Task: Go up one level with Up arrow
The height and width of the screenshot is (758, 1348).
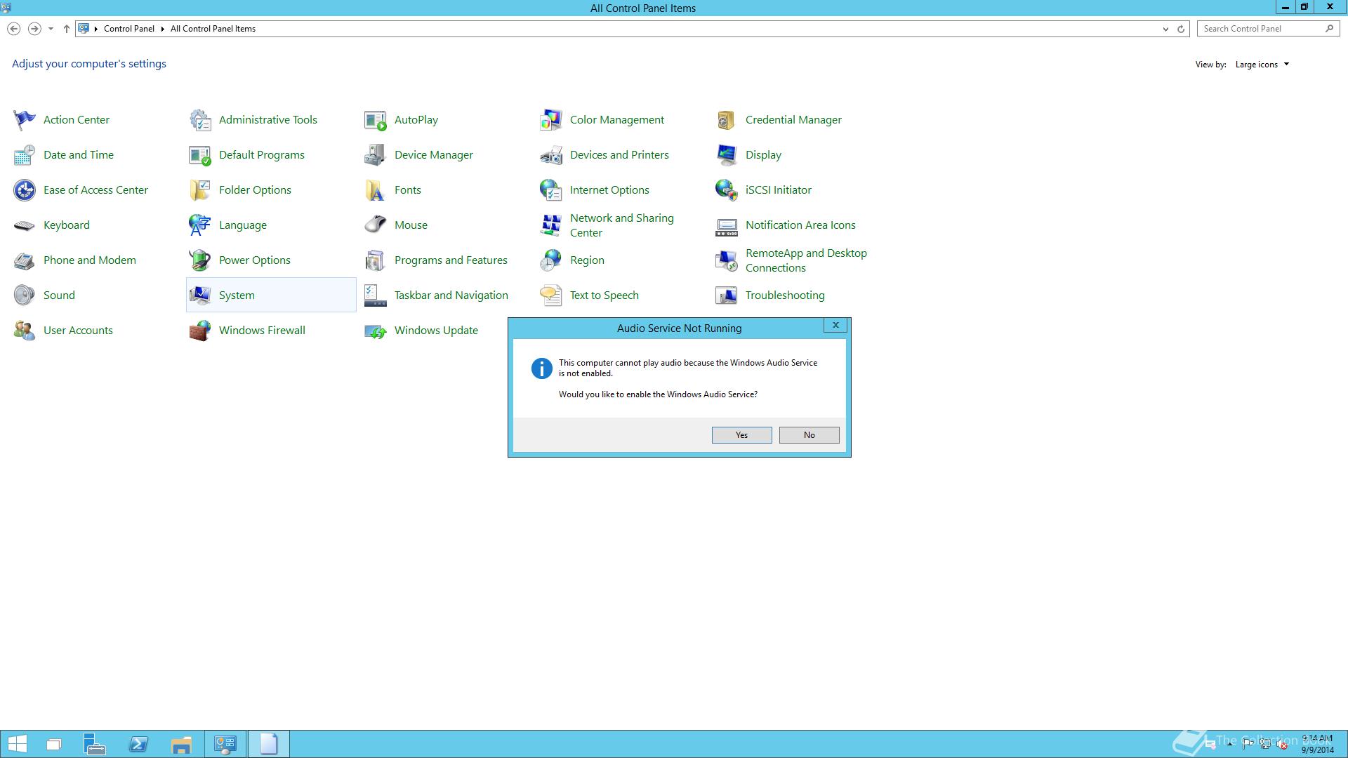Action: tap(66, 29)
